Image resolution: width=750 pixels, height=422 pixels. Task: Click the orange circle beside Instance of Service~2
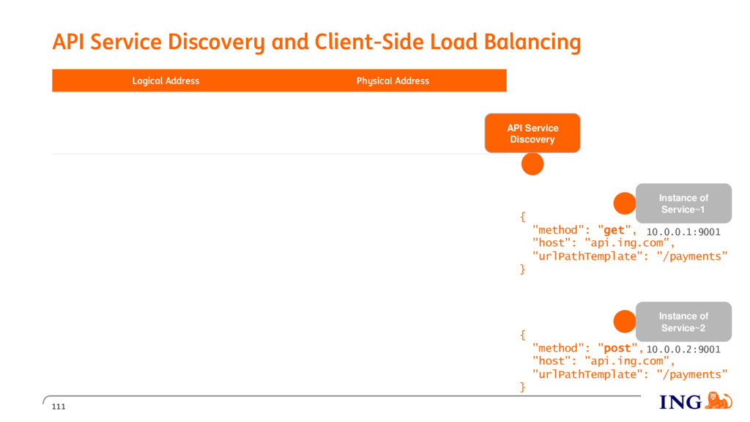[625, 322]
